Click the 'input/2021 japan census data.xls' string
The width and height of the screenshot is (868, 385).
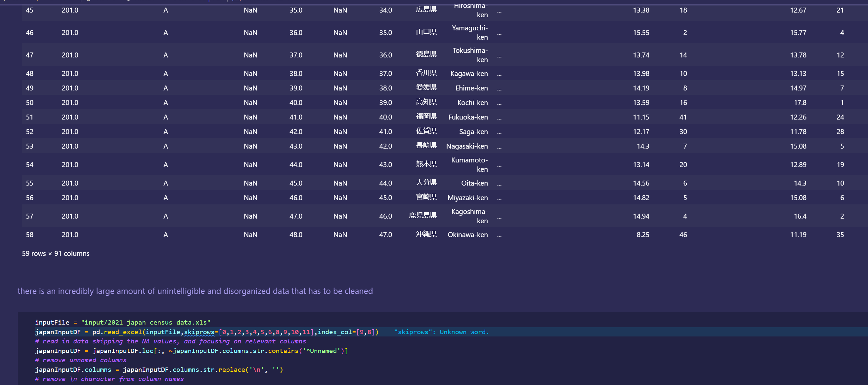(145, 323)
